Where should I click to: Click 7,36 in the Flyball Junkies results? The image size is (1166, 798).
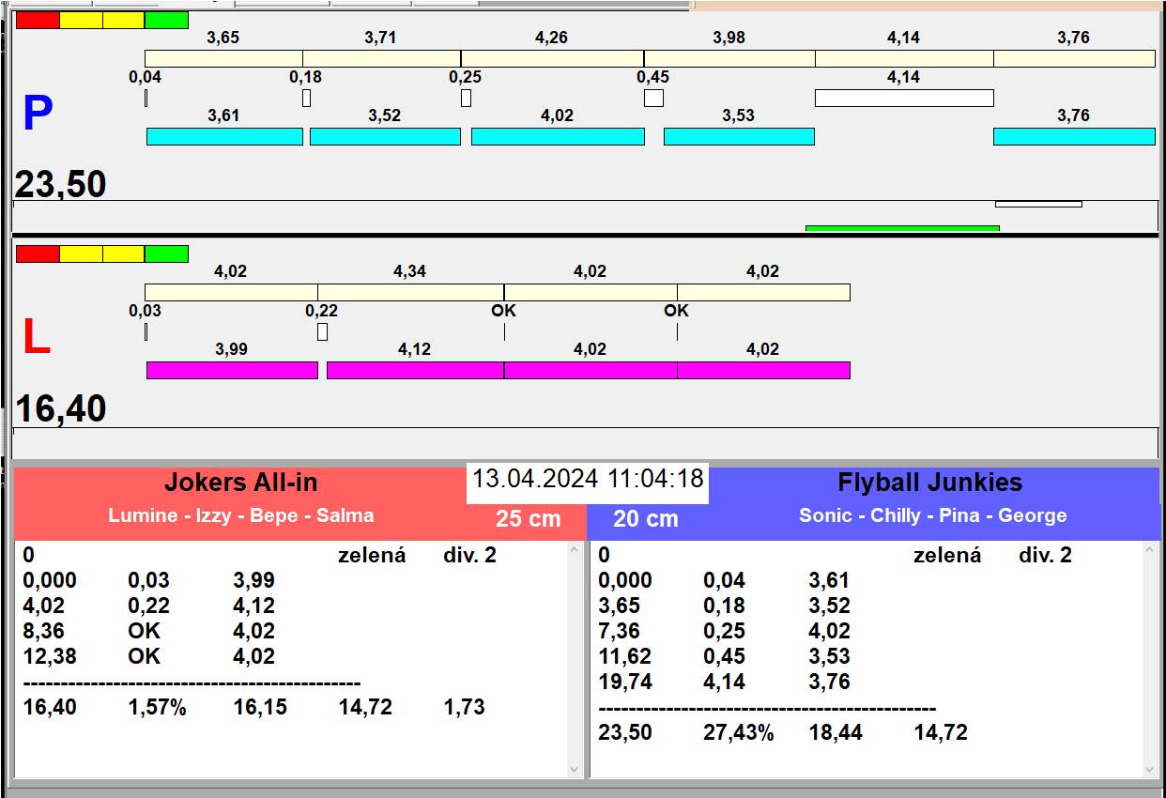tap(620, 631)
